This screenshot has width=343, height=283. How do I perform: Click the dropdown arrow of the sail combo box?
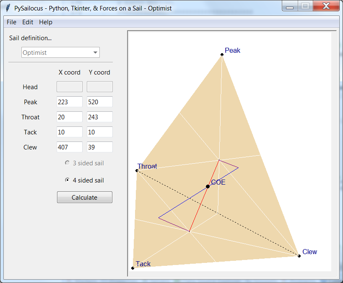[95, 52]
